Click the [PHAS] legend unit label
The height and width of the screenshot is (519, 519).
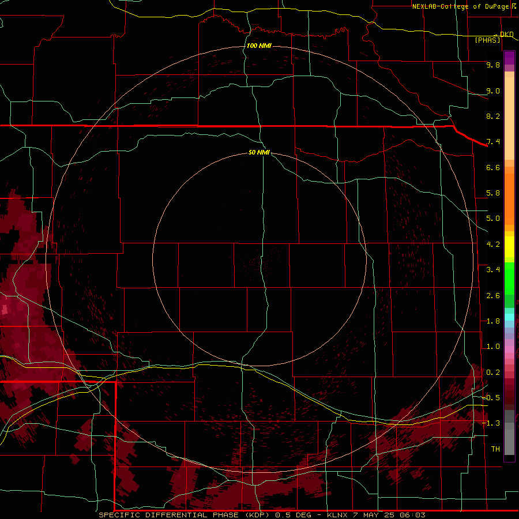(487, 40)
